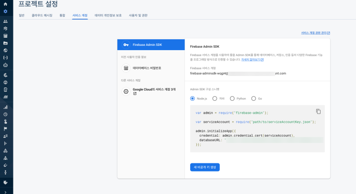Open Performance gauge icon in sidebar
Screen dimensions: 356x194
5,82
